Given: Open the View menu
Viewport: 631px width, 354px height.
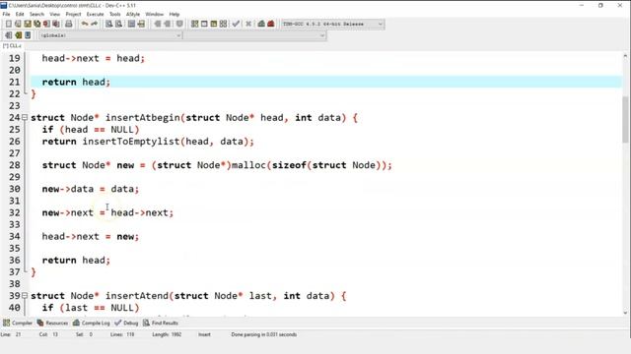Looking at the screenshot, I should pyautogui.click(x=55, y=14).
